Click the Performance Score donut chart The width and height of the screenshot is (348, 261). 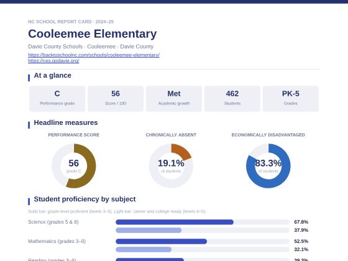[74, 166]
